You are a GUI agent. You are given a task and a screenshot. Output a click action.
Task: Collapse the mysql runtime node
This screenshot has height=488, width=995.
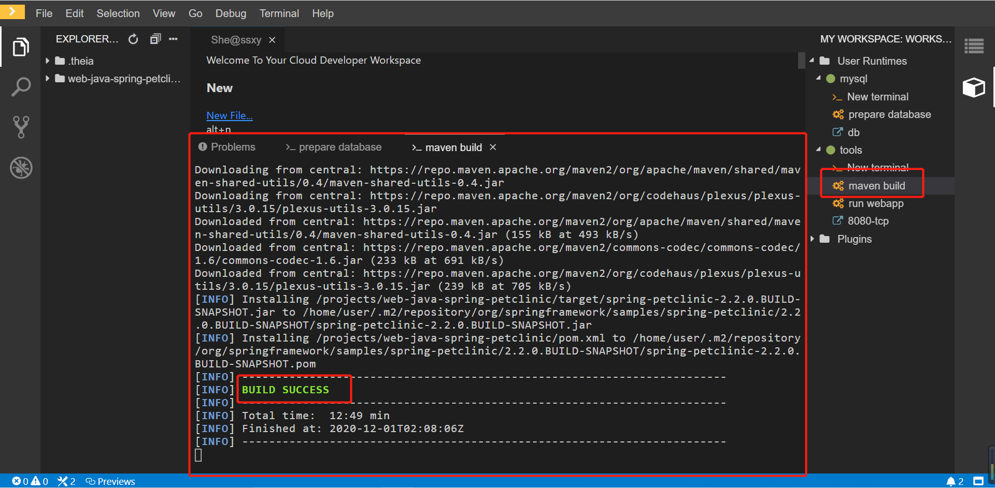(819, 78)
